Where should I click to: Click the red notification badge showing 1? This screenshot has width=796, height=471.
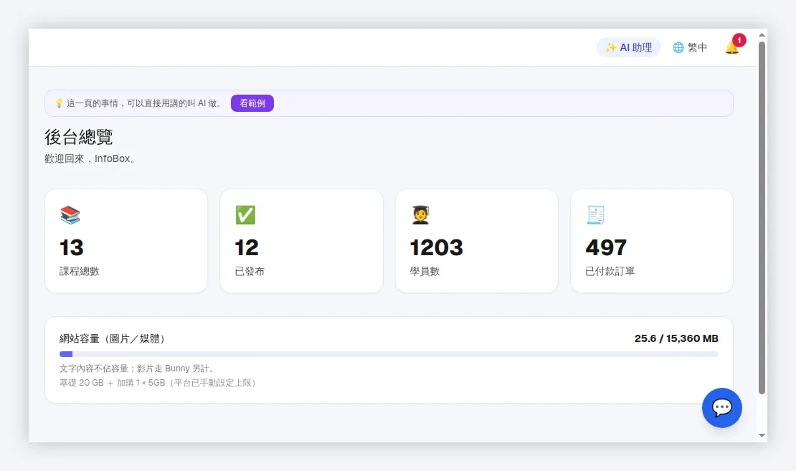click(739, 40)
